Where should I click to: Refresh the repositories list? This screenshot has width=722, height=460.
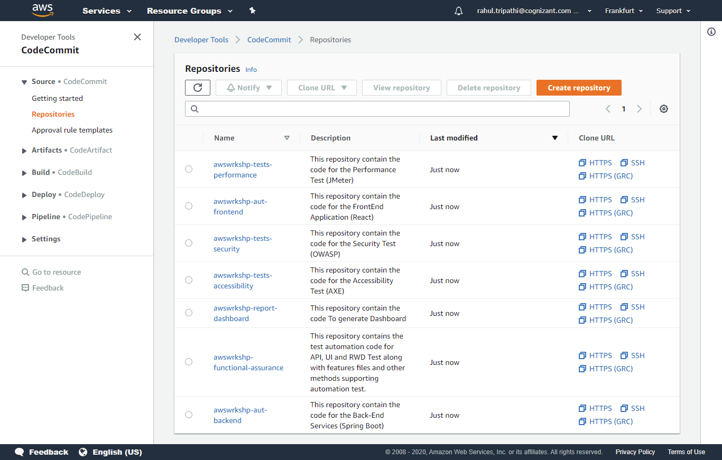[198, 88]
